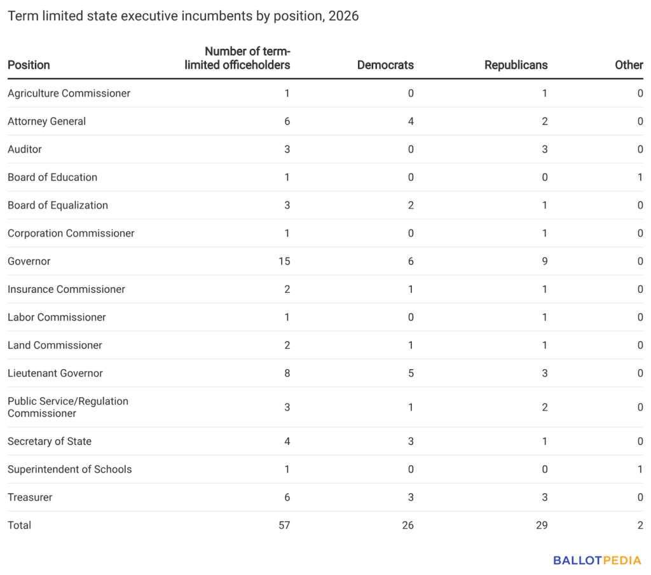Click the Ballotpedia logo
This screenshot has height=575, width=651.
[597, 560]
